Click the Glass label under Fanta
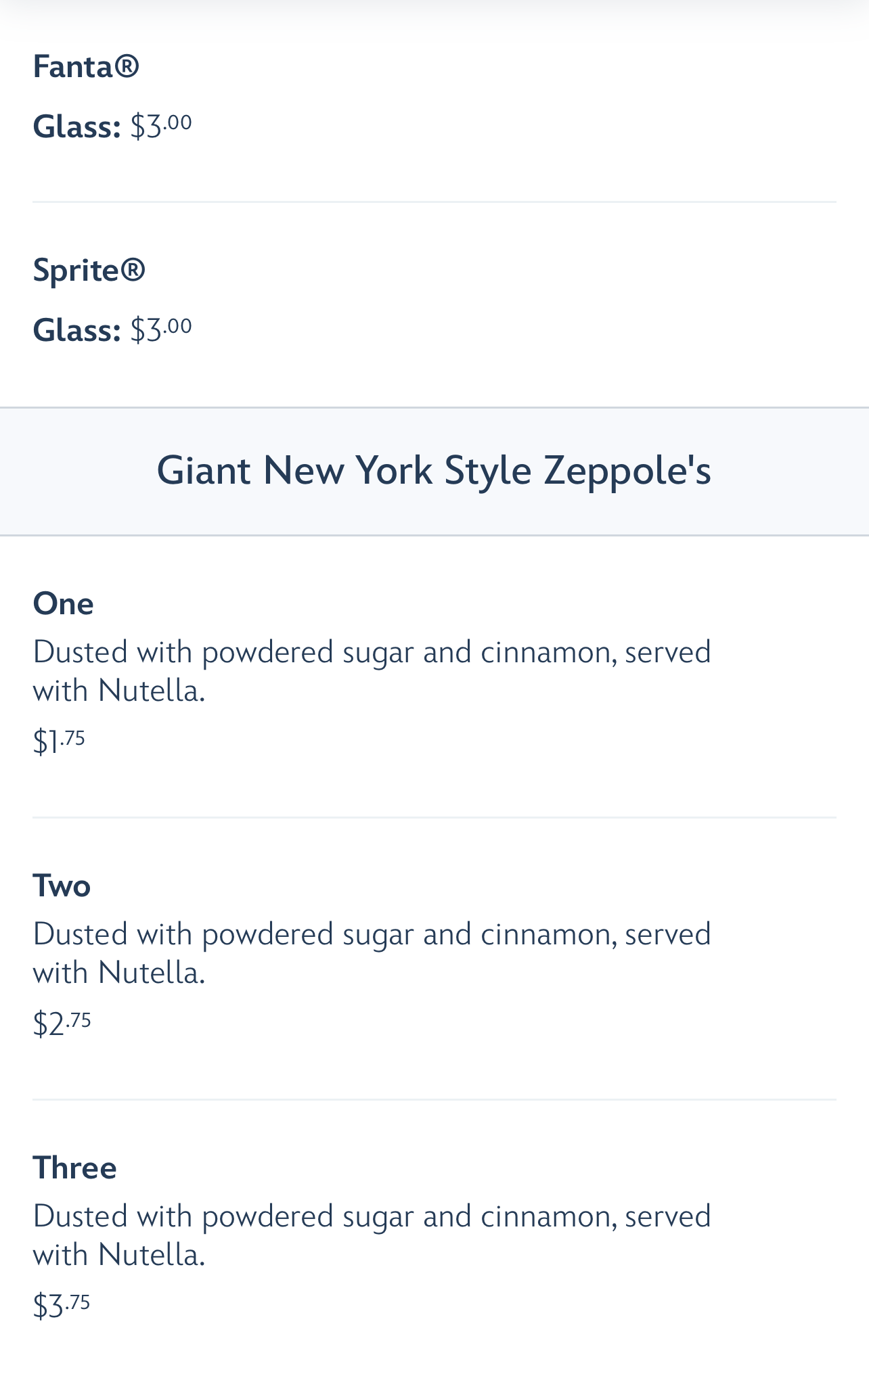The height and width of the screenshot is (1378, 869). point(76,127)
